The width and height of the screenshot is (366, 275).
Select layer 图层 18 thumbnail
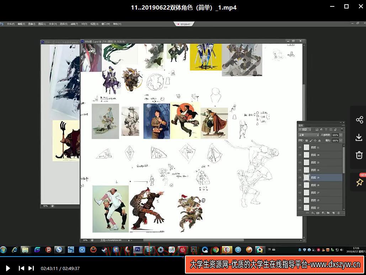coord(306,185)
